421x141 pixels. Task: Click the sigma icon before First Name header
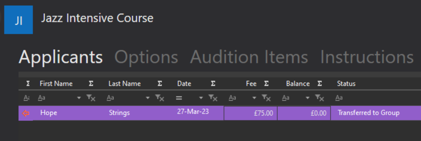click(x=28, y=84)
